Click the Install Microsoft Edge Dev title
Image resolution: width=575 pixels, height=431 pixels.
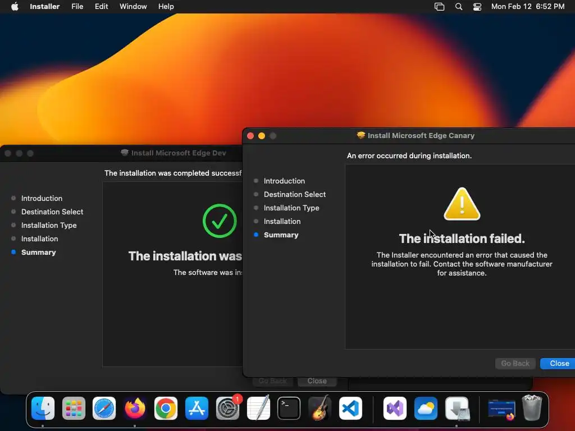click(179, 153)
